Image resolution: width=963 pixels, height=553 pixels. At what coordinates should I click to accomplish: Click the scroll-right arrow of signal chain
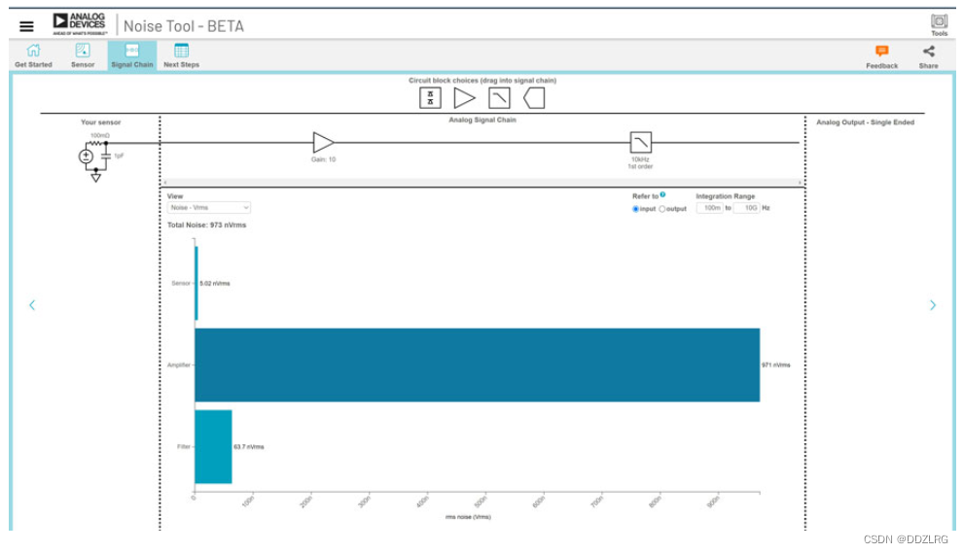tap(800, 183)
